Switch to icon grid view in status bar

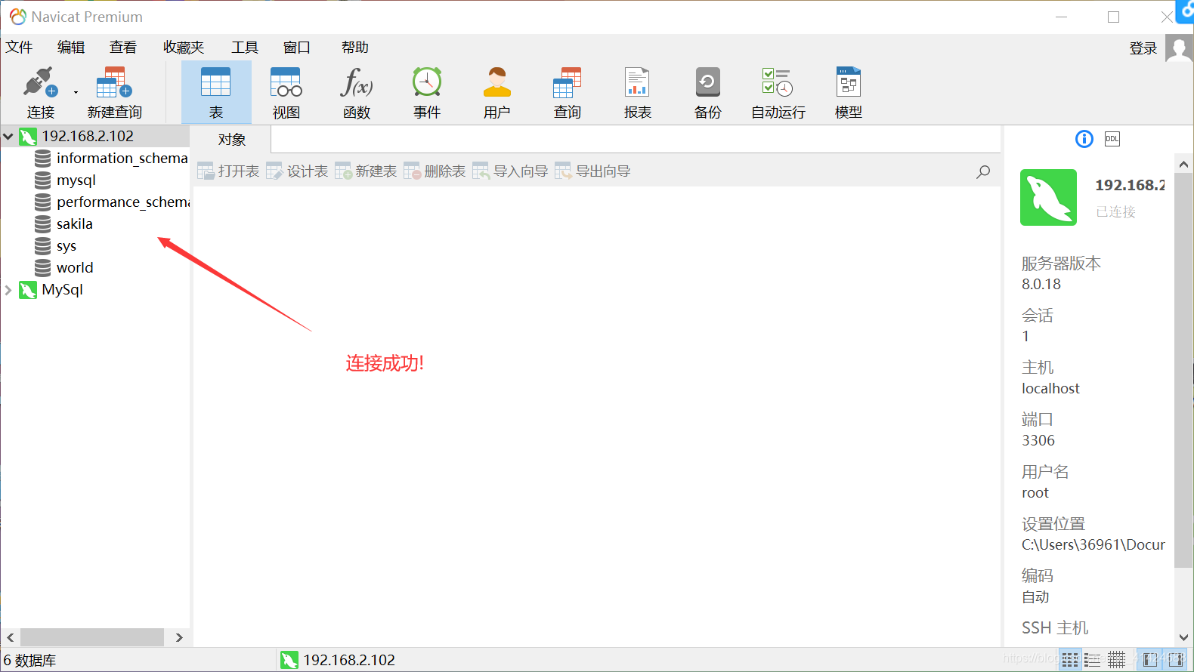click(1069, 660)
